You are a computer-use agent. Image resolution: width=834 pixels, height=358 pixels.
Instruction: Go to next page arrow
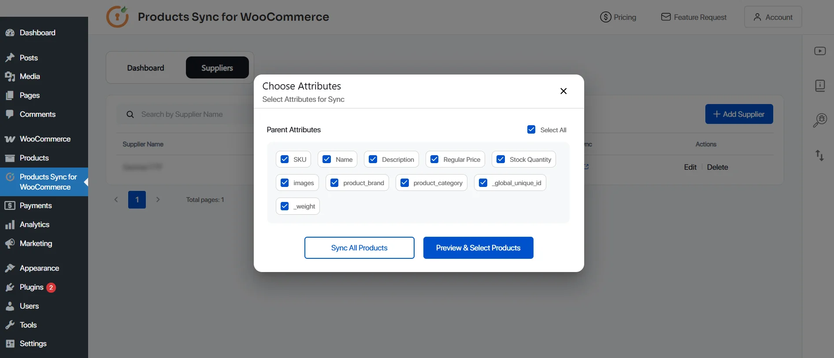coord(158,199)
